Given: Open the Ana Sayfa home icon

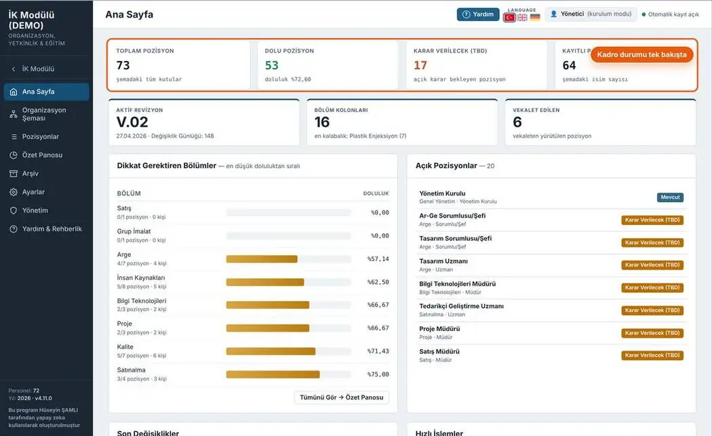Looking at the screenshot, I should [14, 92].
